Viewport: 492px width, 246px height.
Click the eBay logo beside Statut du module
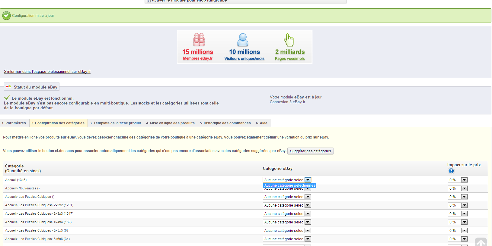click(x=9, y=87)
